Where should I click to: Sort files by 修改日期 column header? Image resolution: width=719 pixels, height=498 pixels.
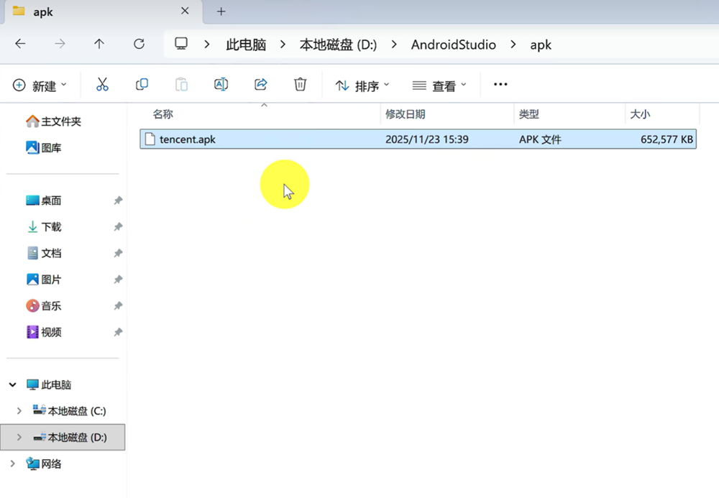(x=405, y=114)
